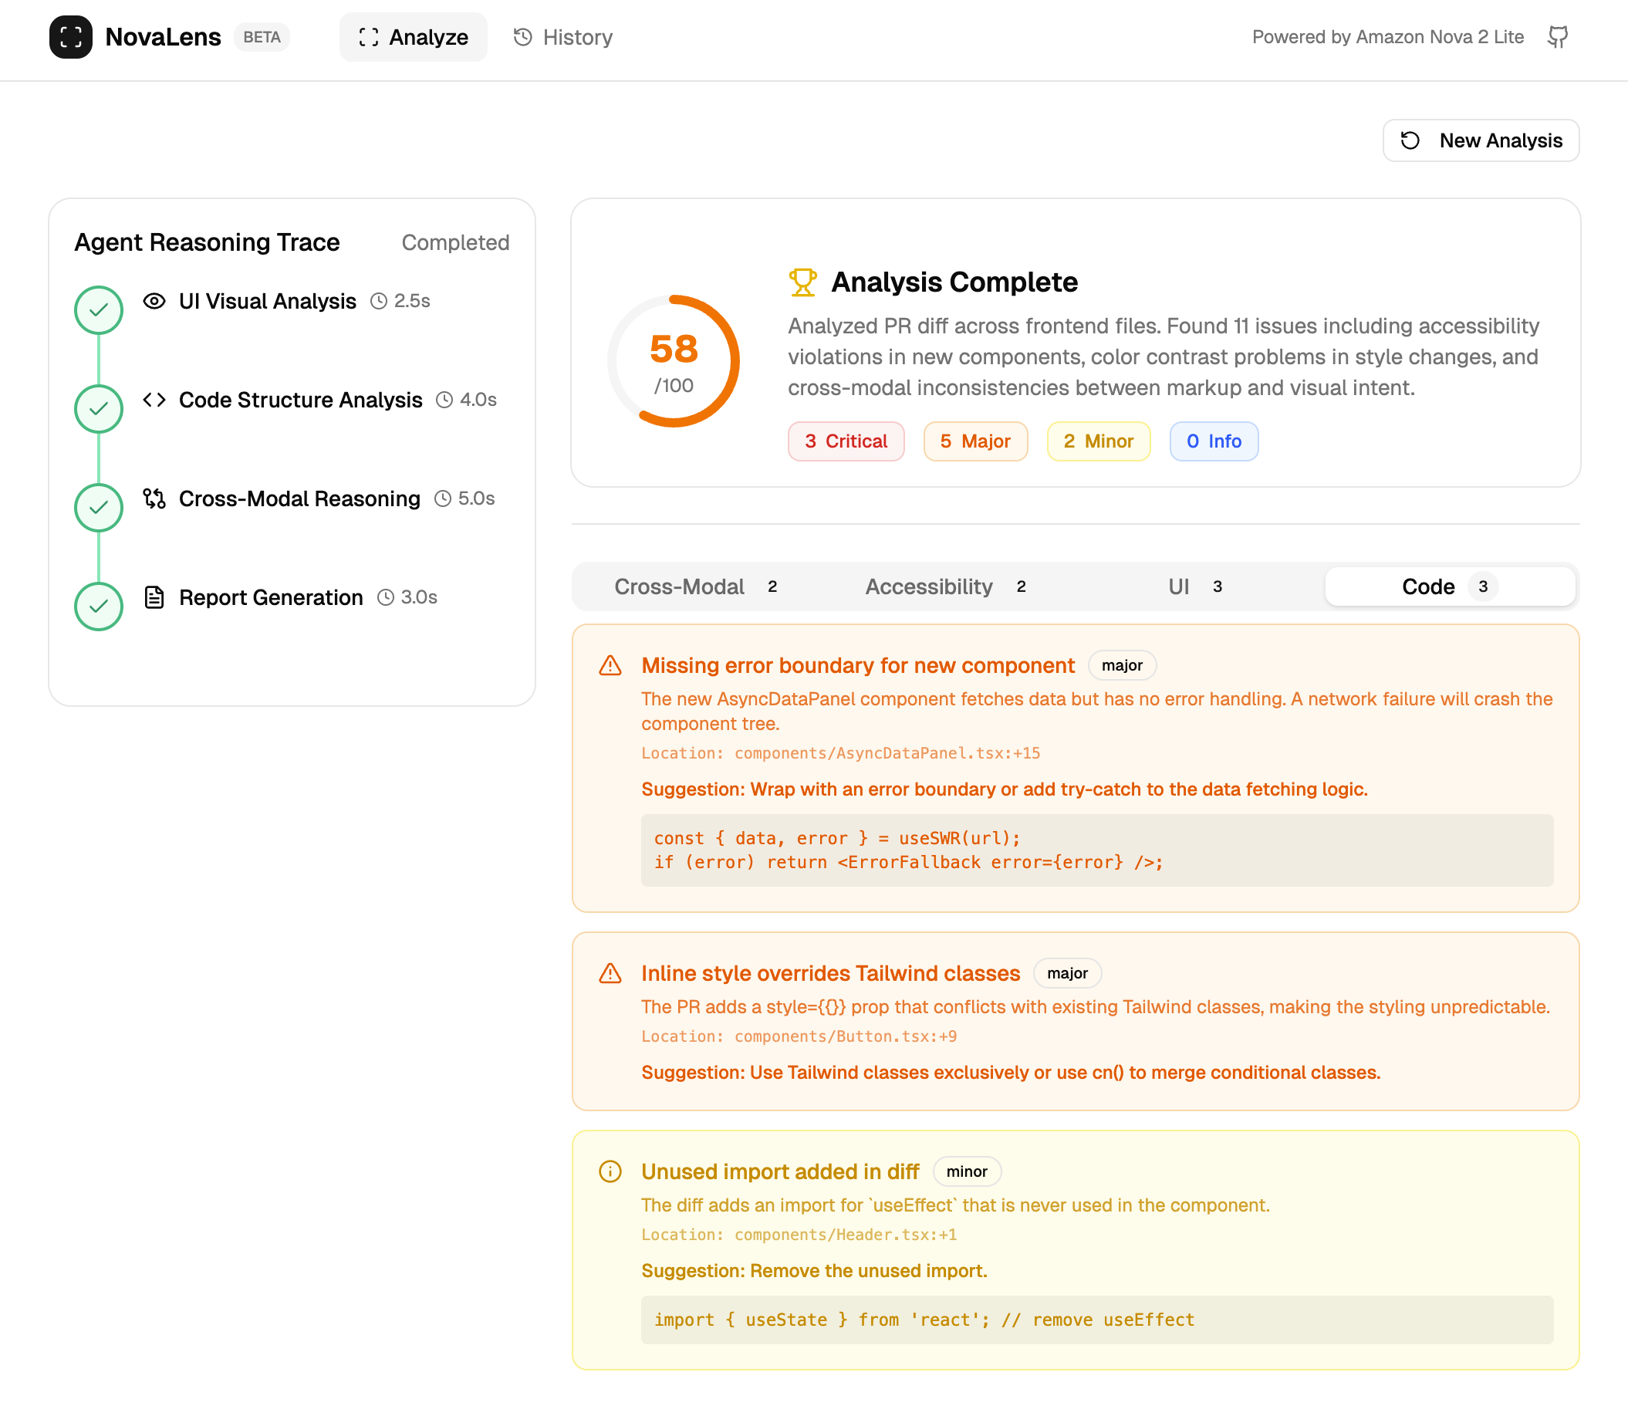Screen dimensions: 1628x1406
Task: Click the code brackets icon for Code Structure
Action: (x=154, y=400)
